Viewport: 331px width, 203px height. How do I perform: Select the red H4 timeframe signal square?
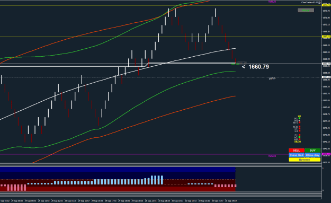pos(300,131)
